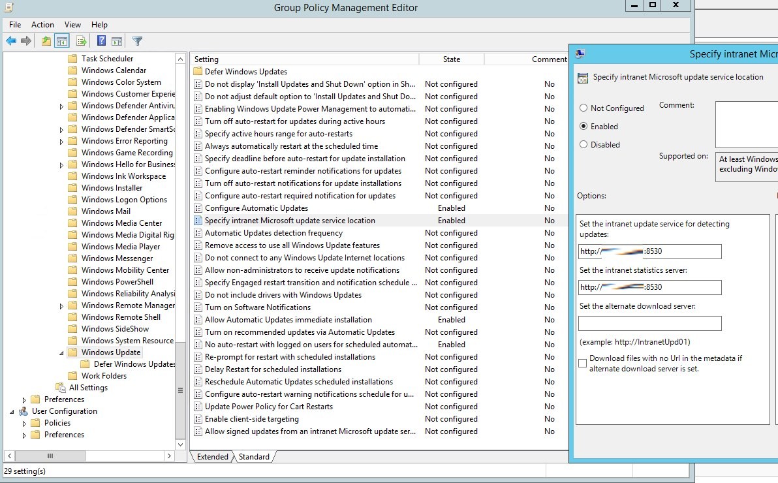Click the Up One Level folder icon

46,41
